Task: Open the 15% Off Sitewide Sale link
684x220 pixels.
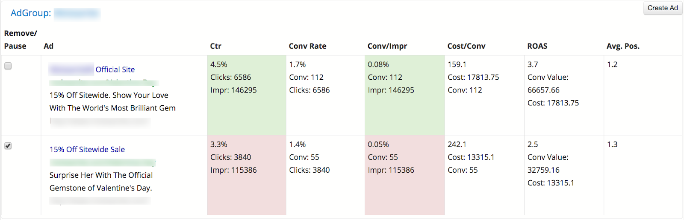Action: pyautogui.click(x=87, y=150)
